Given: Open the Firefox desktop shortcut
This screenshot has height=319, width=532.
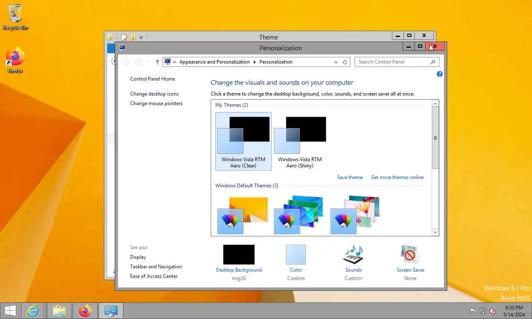Looking at the screenshot, I should click(x=15, y=60).
